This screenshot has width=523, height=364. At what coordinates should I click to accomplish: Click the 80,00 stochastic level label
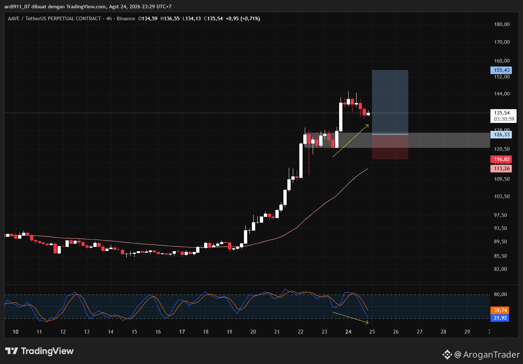coord(501,295)
